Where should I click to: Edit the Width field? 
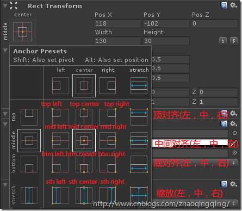tap(117, 41)
